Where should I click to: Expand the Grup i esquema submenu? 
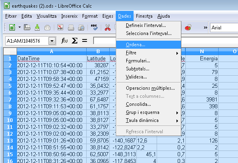click(x=149, y=112)
